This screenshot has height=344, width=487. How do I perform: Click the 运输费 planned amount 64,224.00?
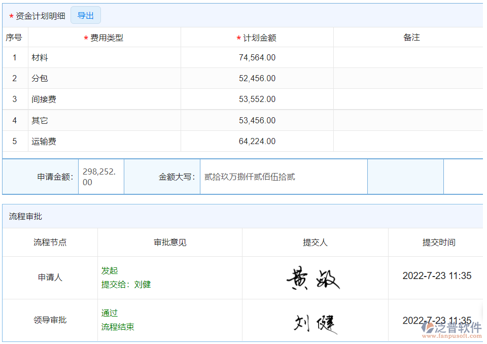click(x=258, y=141)
